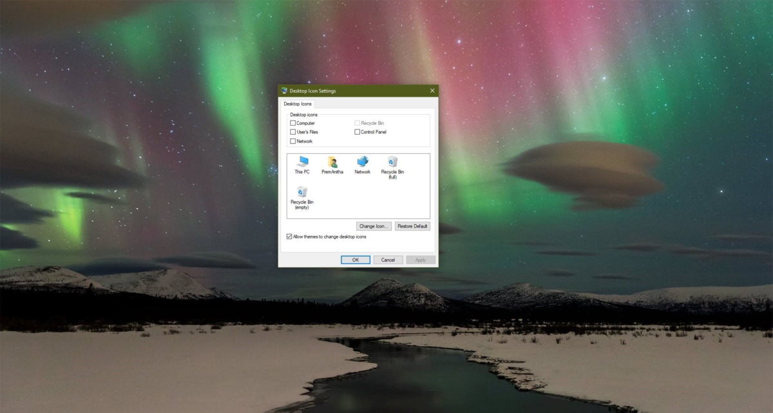Enable the Computer desktop icon checkbox
Screen dimensions: 773x413
tap(292, 123)
